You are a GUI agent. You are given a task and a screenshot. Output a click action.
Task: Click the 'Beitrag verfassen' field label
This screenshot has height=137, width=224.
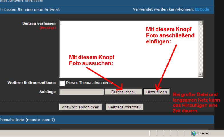[x=39, y=23]
